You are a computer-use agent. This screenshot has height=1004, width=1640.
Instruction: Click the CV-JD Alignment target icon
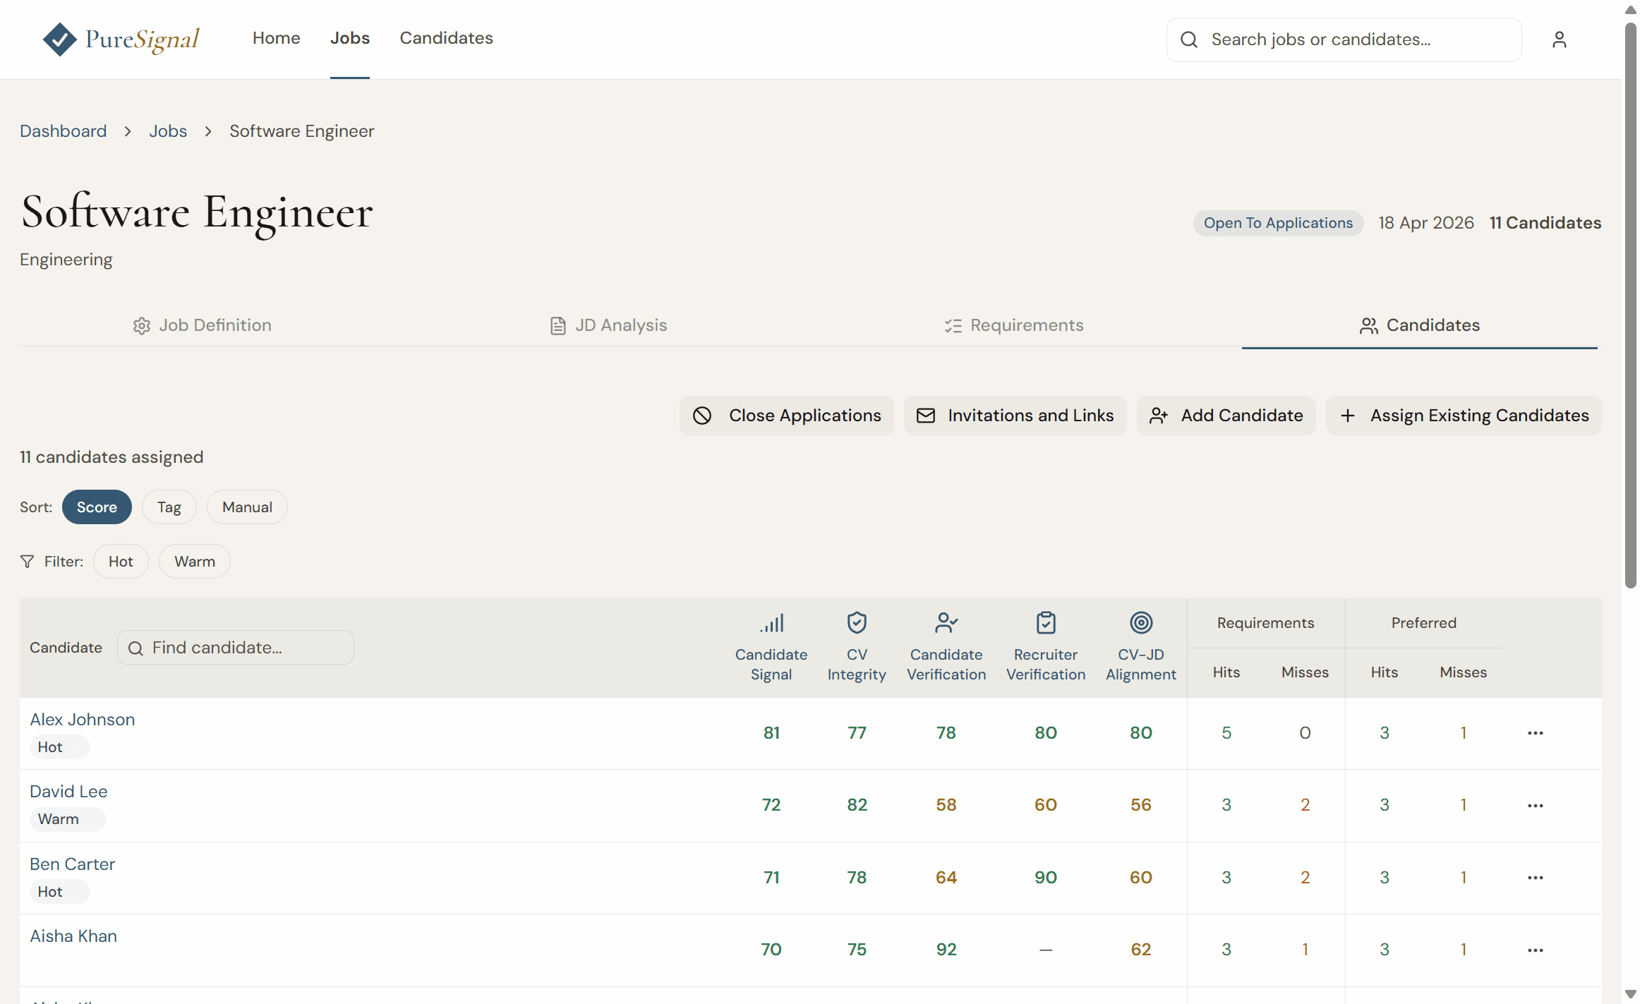[x=1141, y=623]
